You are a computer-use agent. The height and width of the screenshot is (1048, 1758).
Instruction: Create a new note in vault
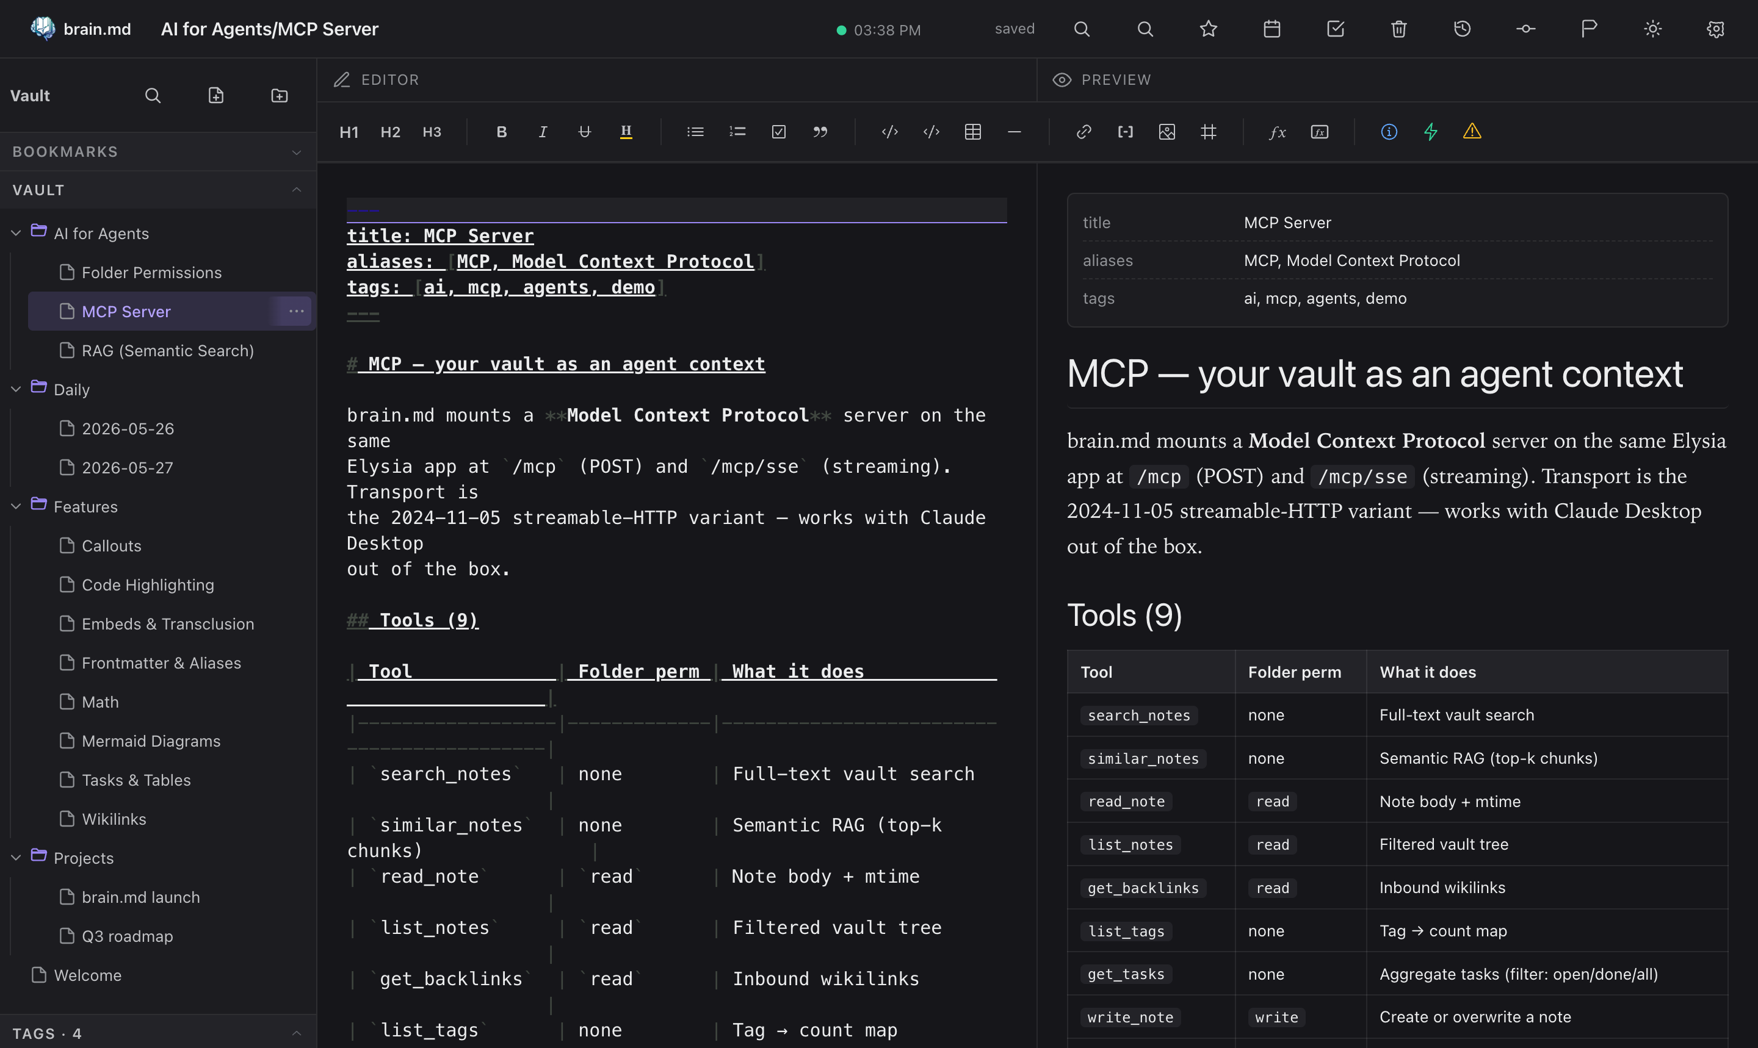tap(216, 95)
